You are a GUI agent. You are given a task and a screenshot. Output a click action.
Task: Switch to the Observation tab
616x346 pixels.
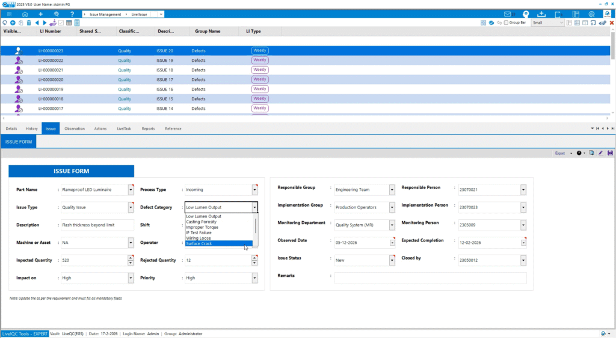click(75, 129)
